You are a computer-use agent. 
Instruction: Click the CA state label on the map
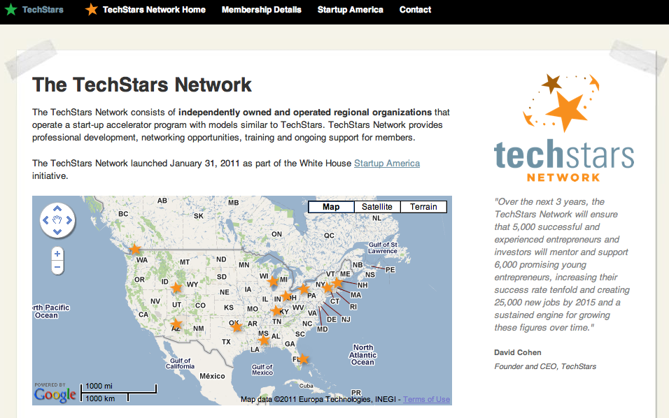click(143, 315)
